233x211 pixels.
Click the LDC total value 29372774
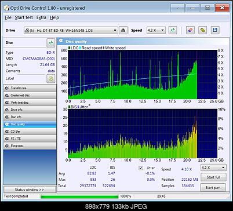click(88, 185)
